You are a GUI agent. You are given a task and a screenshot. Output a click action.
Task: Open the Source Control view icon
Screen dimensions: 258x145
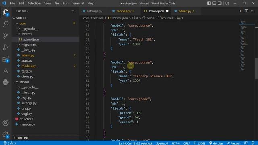6,35
